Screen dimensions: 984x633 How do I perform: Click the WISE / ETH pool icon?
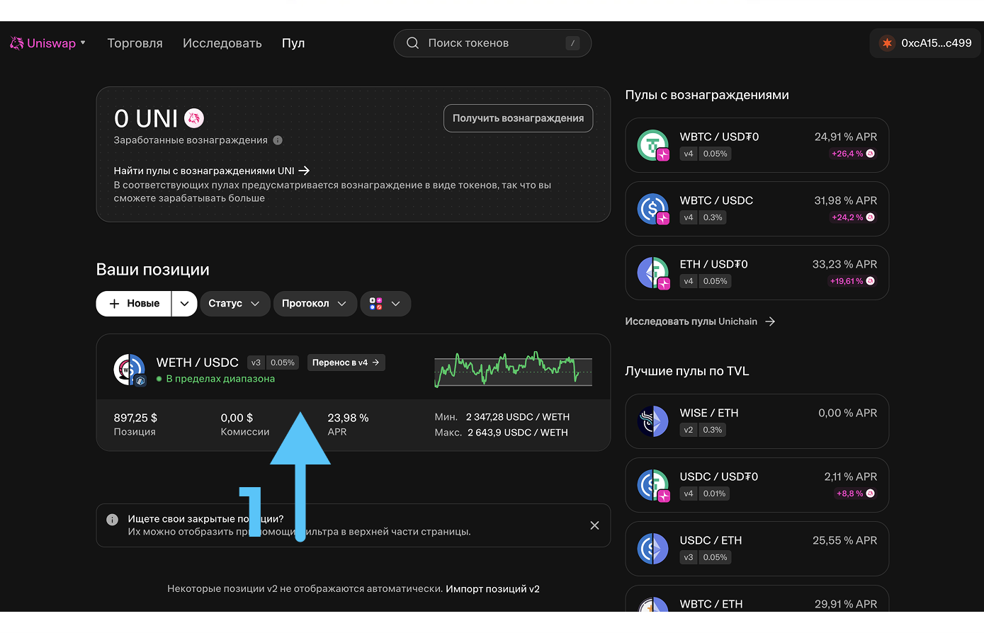click(x=652, y=421)
